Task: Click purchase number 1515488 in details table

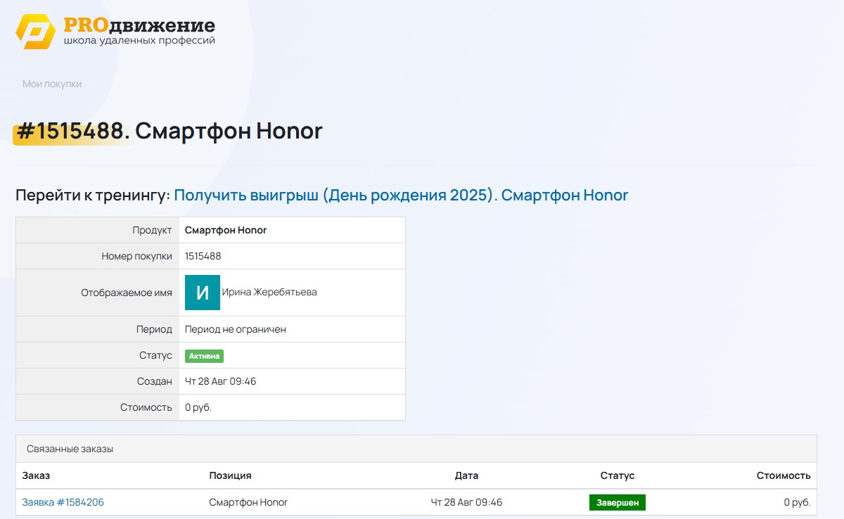Action: (203, 256)
